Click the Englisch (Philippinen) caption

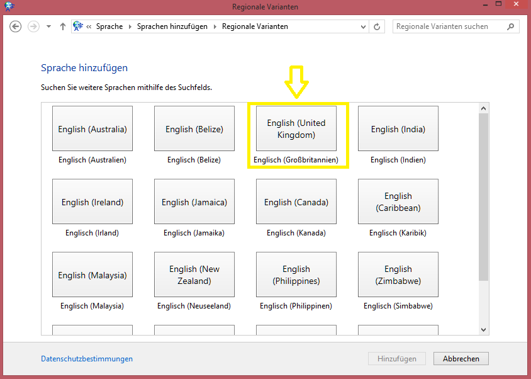tap(296, 306)
